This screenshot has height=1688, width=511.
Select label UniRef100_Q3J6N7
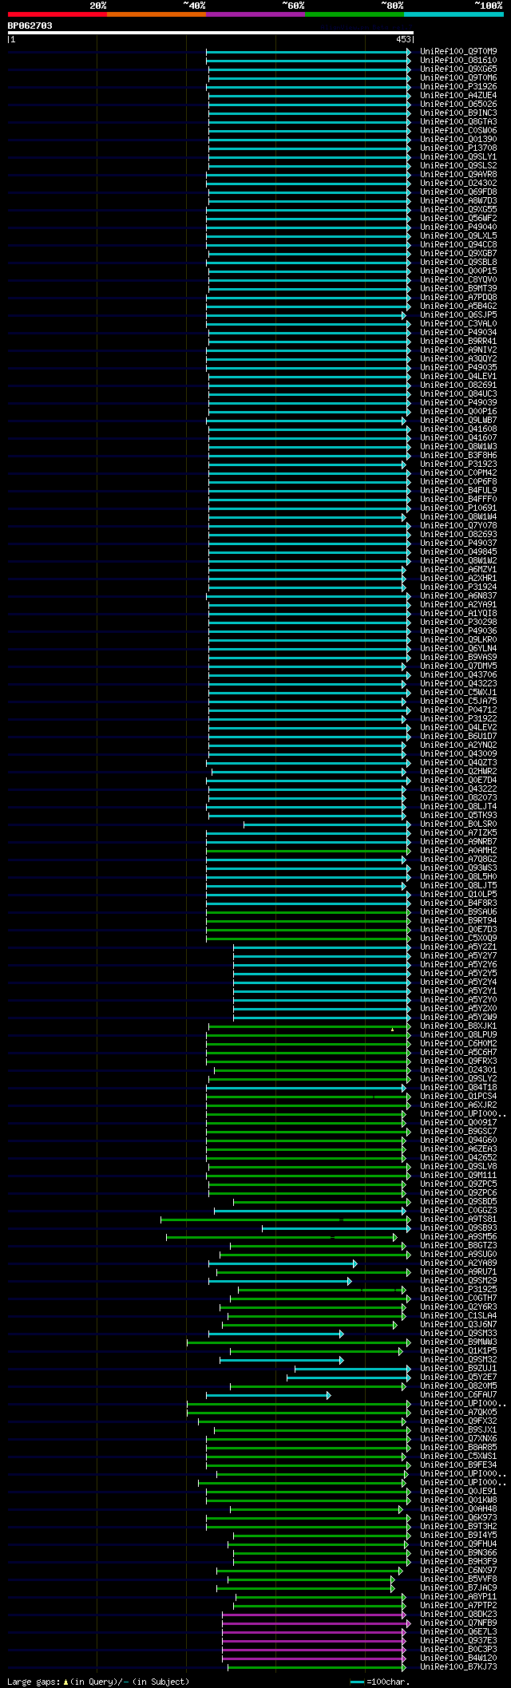(x=458, y=1324)
